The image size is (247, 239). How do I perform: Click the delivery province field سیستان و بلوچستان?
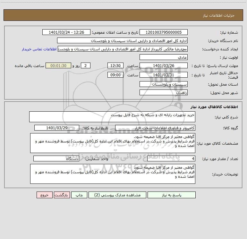pos(164,84)
